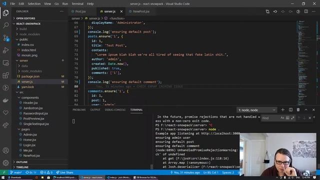This screenshot has width=320, height=180.
Task: Click errors and warnings count in status bar
Action: 46,172
